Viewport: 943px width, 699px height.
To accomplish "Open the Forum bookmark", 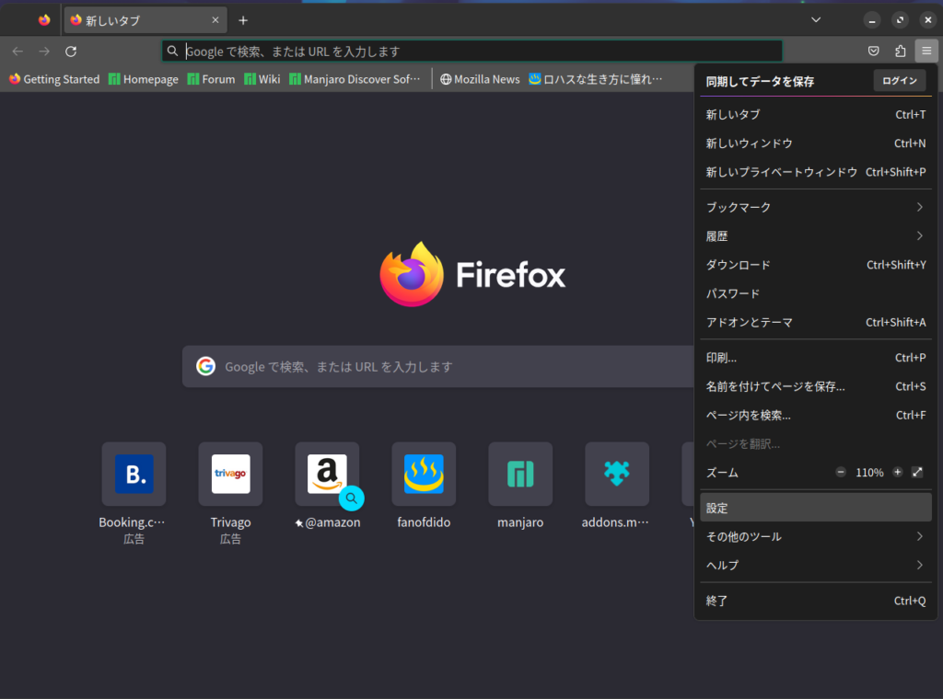I will click(211, 79).
